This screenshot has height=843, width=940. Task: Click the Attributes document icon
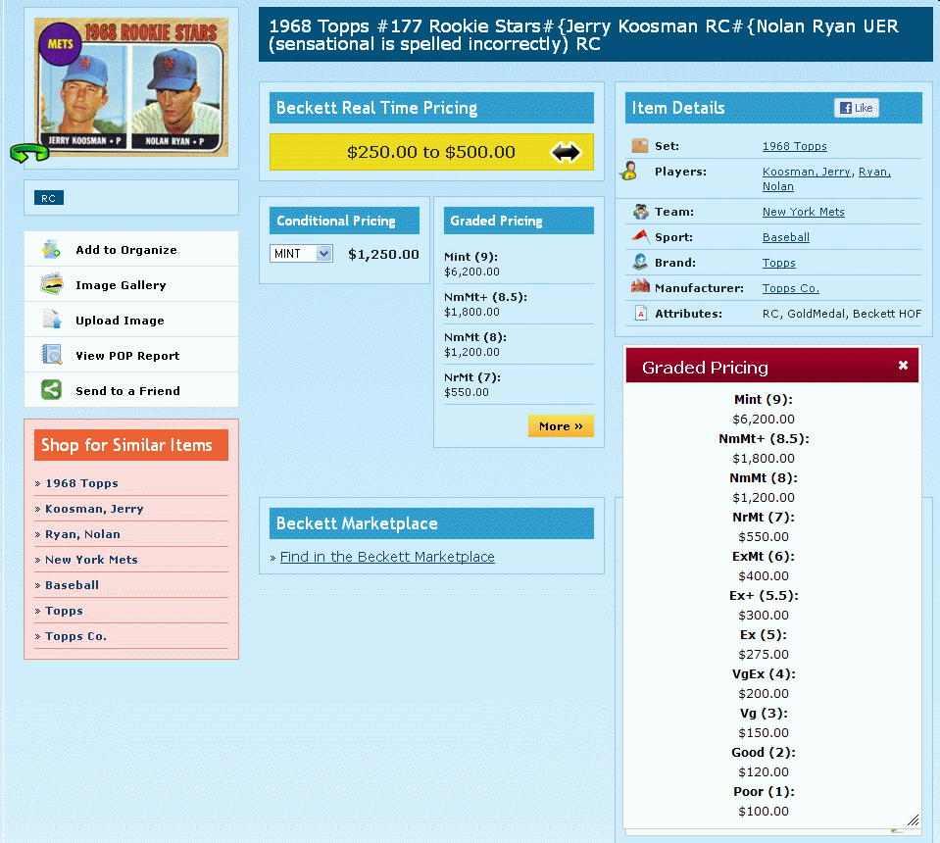pos(641,313)
